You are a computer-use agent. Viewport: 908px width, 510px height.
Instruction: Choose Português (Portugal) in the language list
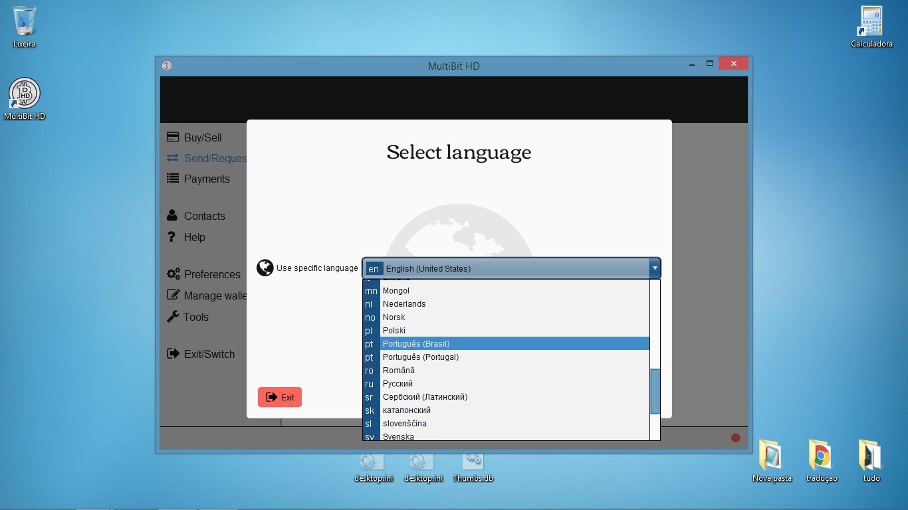(421, 357)
